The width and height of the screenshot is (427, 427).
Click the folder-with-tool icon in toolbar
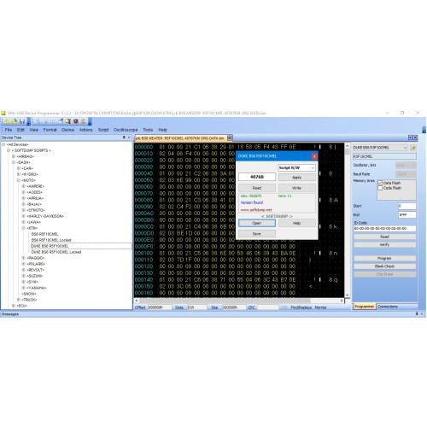68,121
